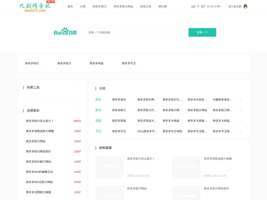Open 拼多多转盘 in the 转盘 row
267x200 pixels.
tap(119, 121)
